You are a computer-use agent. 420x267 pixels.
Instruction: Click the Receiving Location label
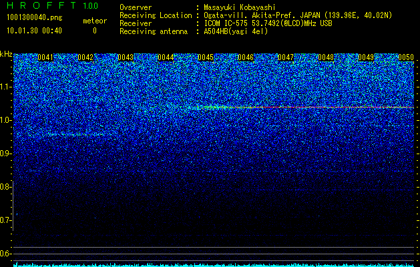156,15
